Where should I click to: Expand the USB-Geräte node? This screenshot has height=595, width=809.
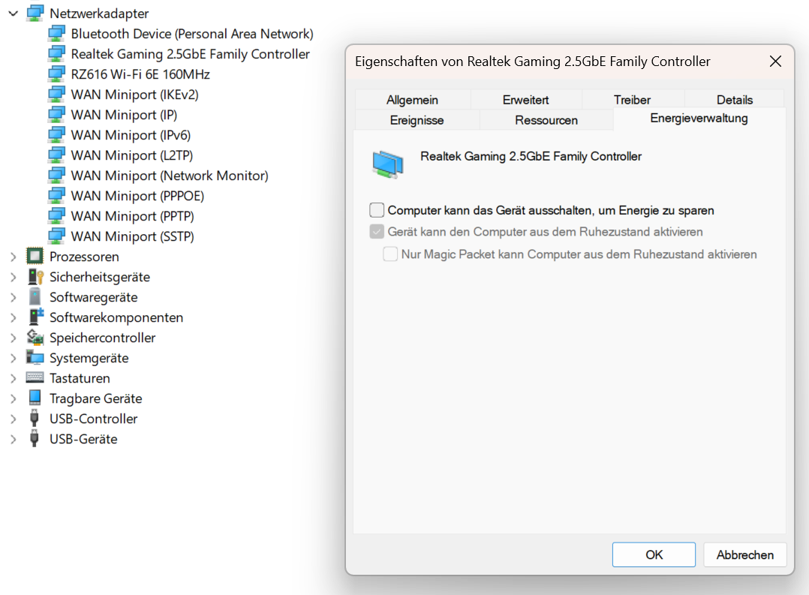pyautogui.click(x=14, y=439)
